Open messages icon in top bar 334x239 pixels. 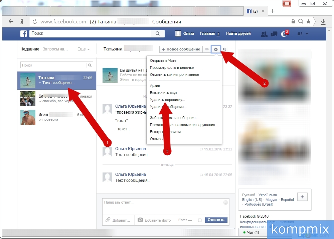tap(274, 34)
